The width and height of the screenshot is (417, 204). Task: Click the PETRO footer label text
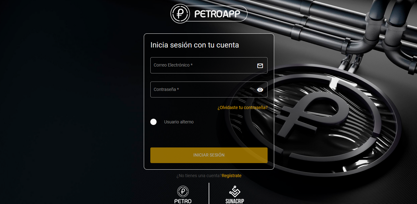coord(183,201)
